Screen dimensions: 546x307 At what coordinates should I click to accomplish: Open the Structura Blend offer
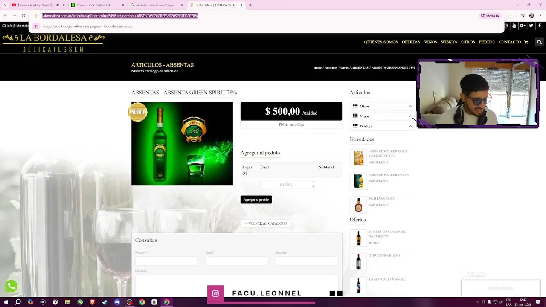pos(384,255)
